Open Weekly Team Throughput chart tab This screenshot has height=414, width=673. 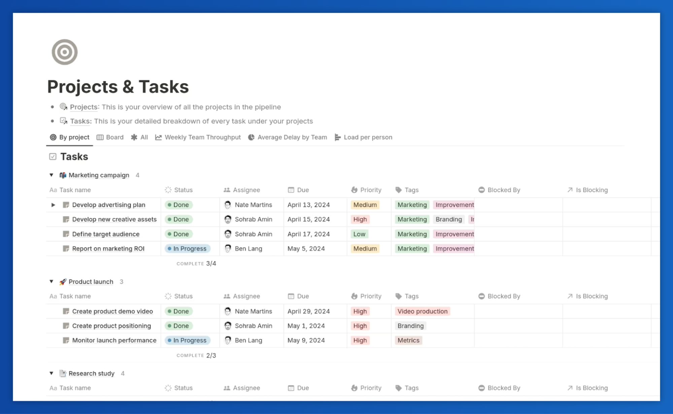tap(198, 137)
